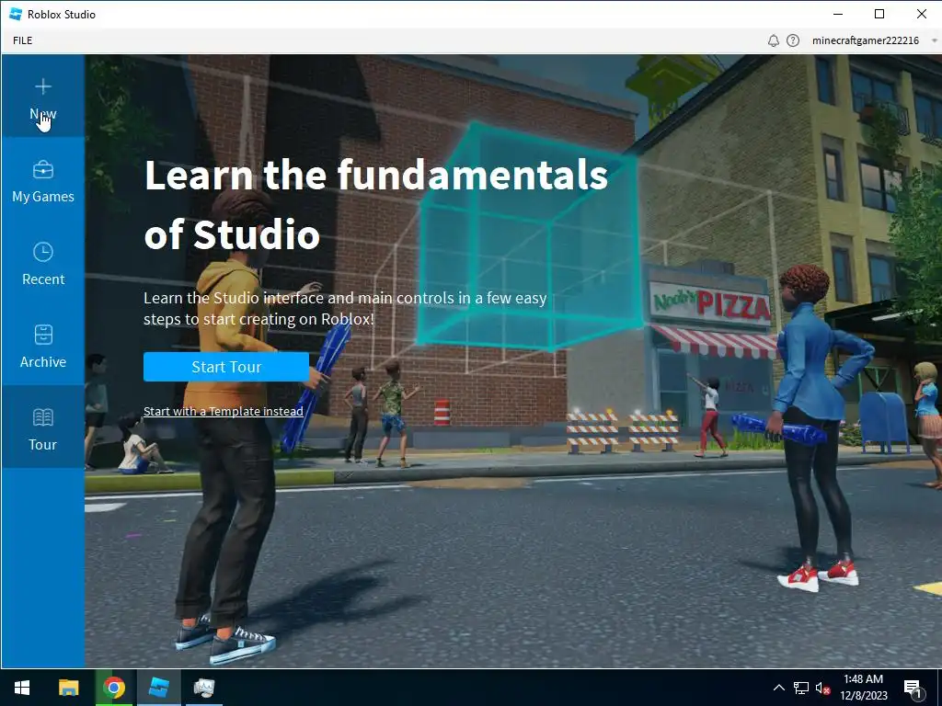
Task: Open the network status tray icon
Action: click(x=801, y=688)
